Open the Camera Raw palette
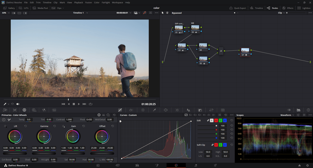Viewport: 313px width, 168px height. 5,110
